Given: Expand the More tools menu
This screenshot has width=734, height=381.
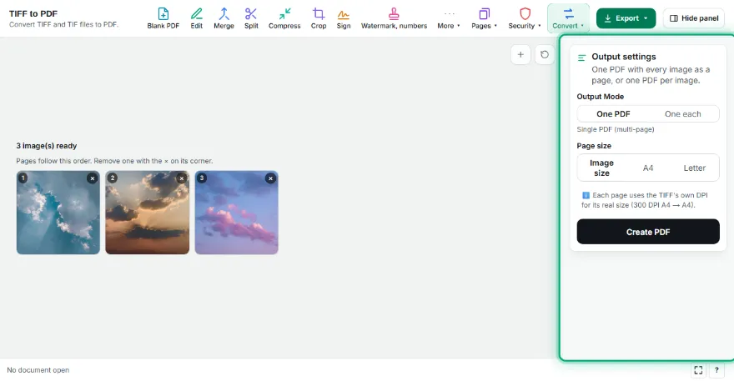Looking at the screenshot, I should pyautogui.click(x=449, y=18).
